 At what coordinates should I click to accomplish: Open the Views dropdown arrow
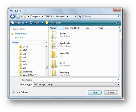point(42,23)
